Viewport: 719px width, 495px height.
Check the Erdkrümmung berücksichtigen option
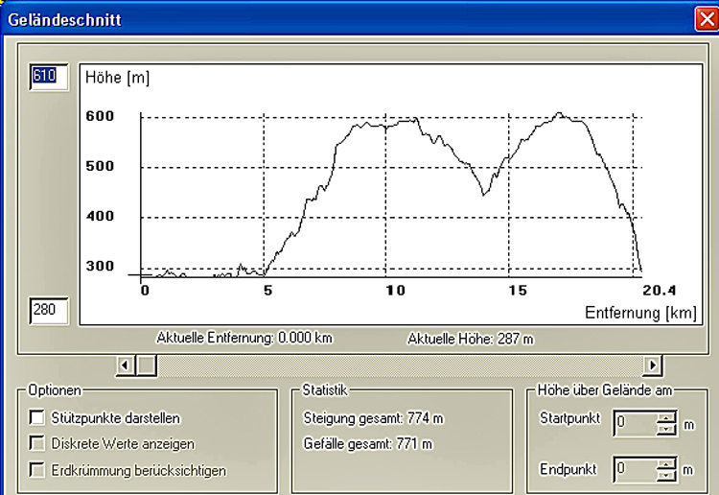(38, 470)
